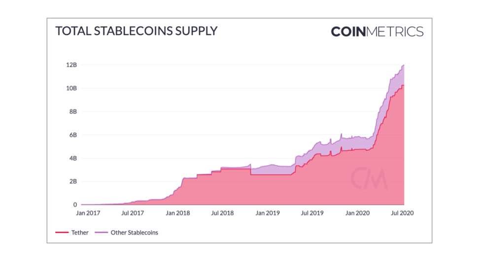Click the Jan 2017 x-axis label
This screenshot has height=259, width=483.
click(x=87, y=214)
